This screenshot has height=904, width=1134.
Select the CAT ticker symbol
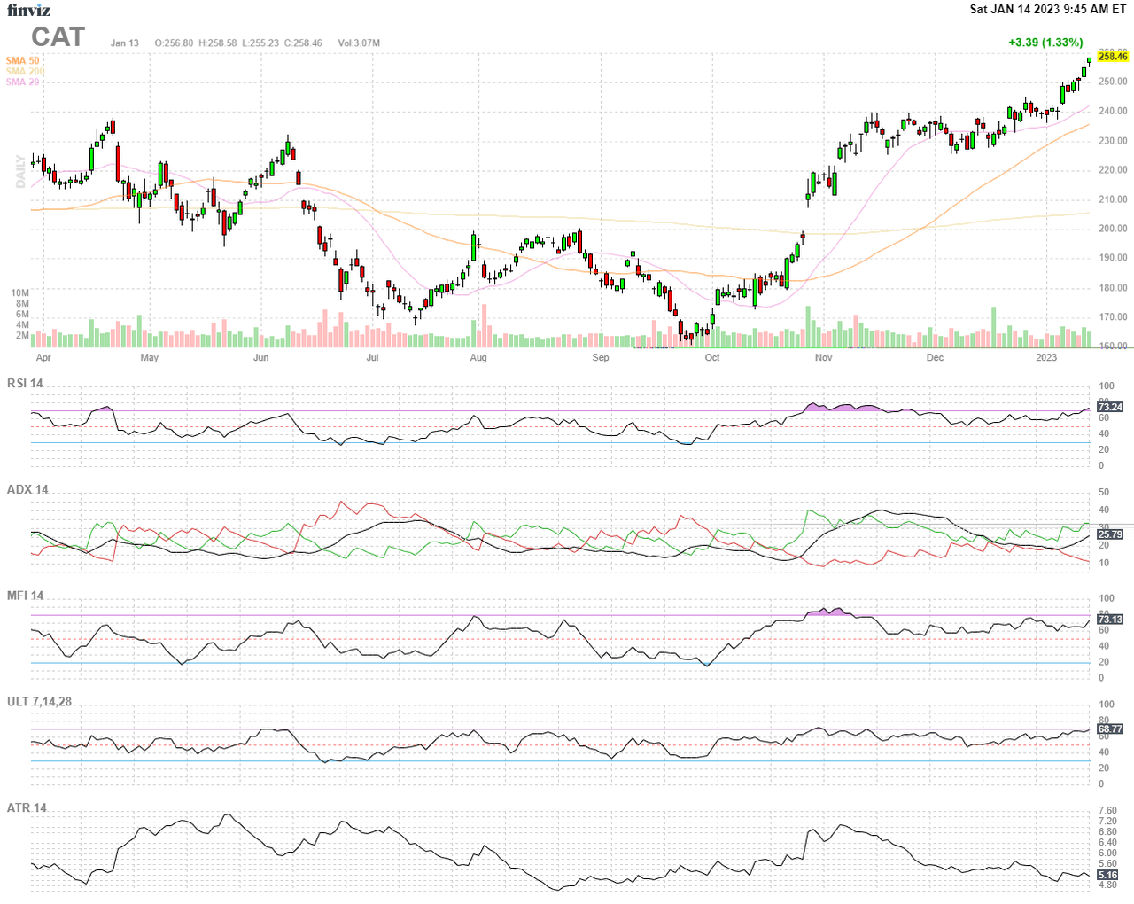coord(58,37)
